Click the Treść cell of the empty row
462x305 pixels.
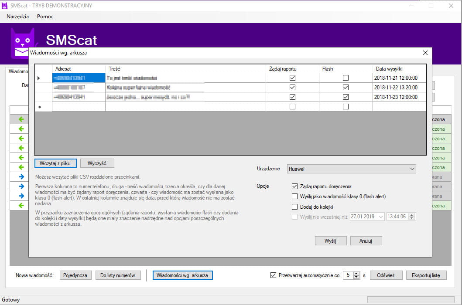point(185,107)
